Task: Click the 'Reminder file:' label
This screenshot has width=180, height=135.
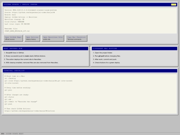Action: click(x=11, y=29)
